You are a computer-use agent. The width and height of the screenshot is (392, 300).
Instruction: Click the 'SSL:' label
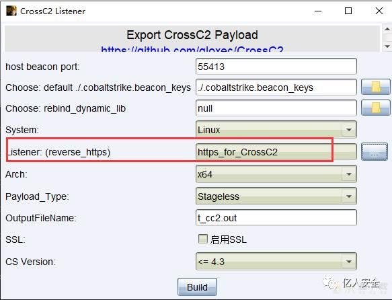point(15,239)
